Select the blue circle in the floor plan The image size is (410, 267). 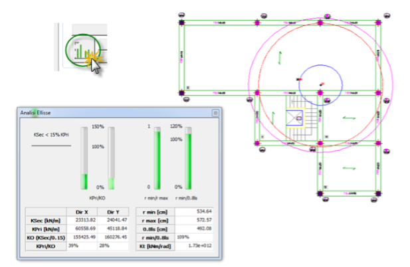tap(320, 86)
